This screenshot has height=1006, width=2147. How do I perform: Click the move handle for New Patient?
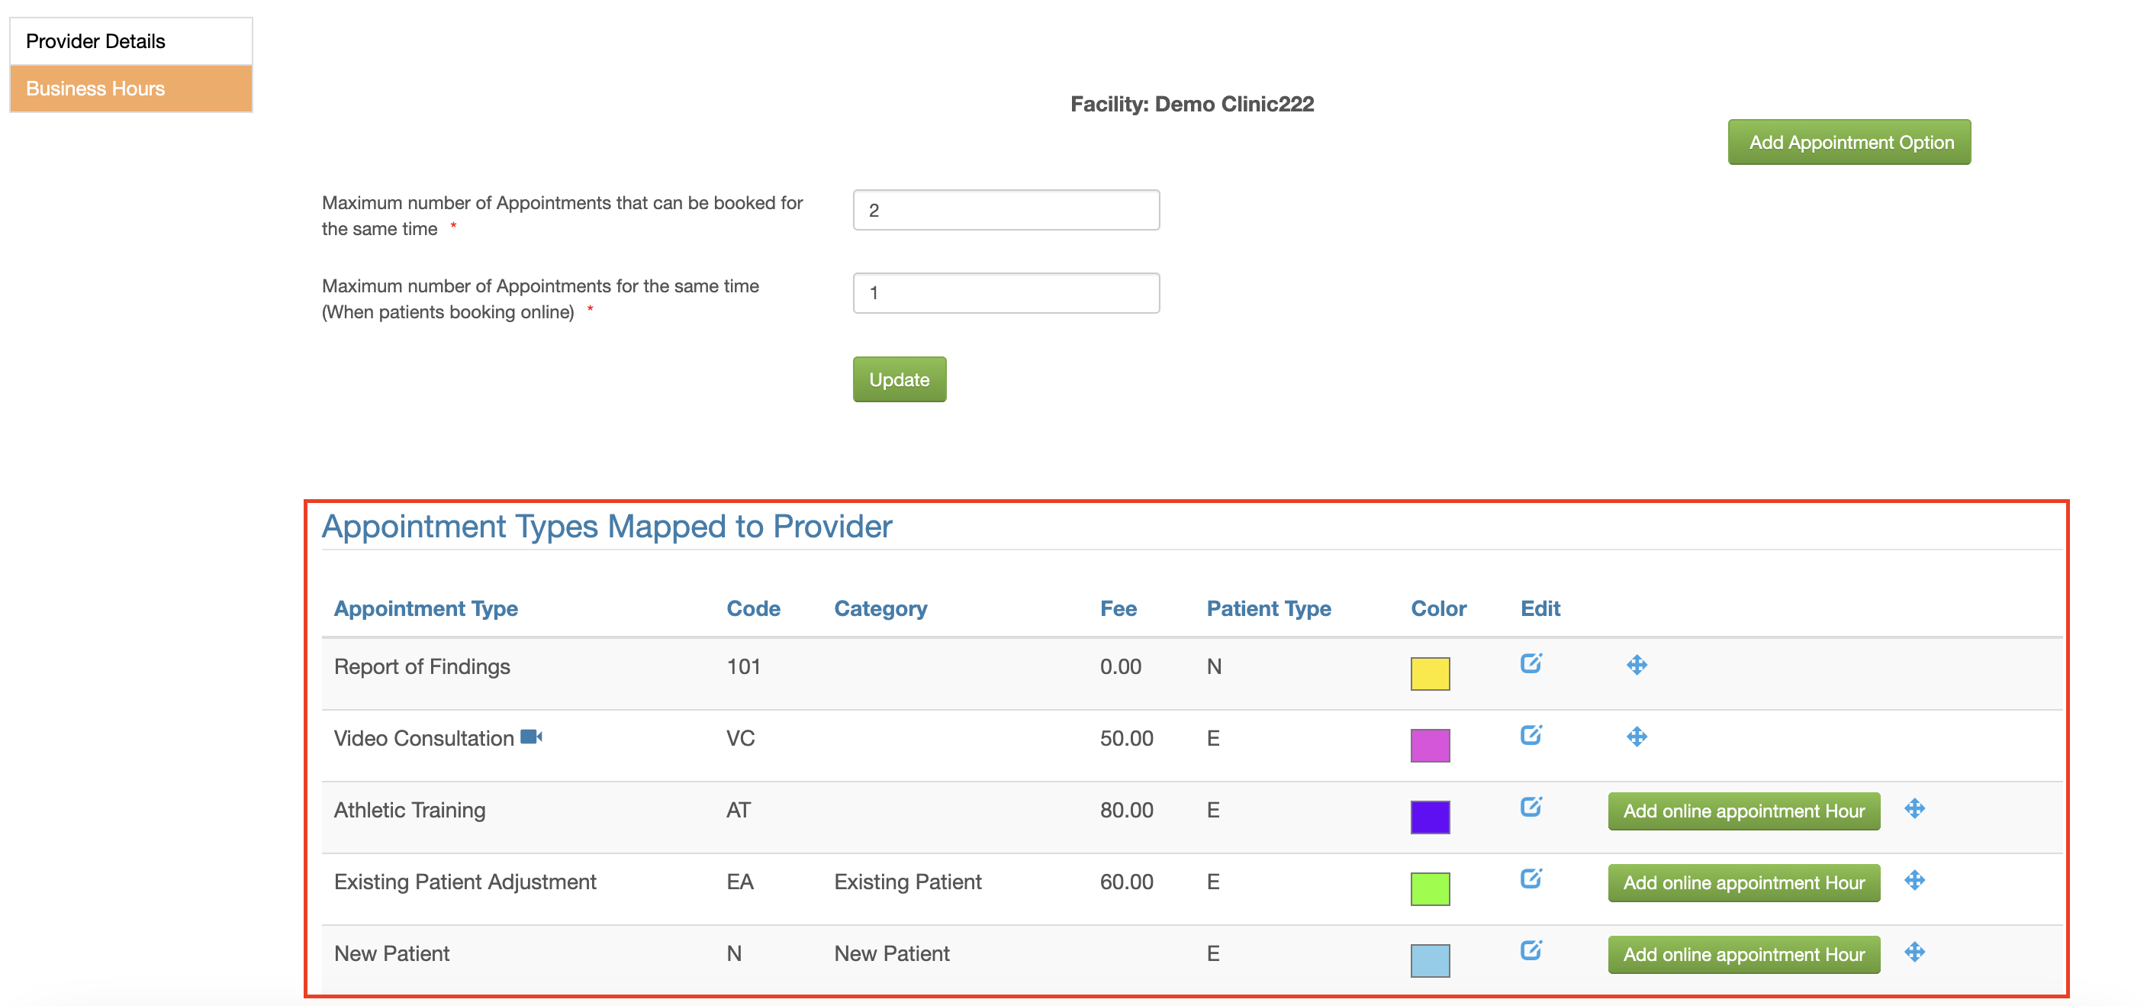(x=1914, y=952)
